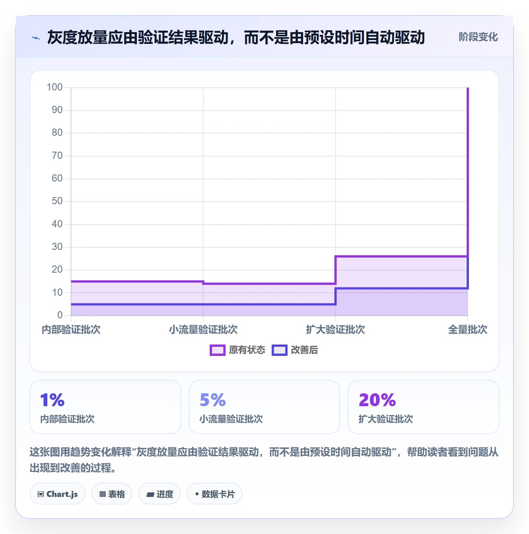The width and height of the screenshot is (529, 534).
Task: Click the 扩大验证批次 x-axis label
Action: pyautogui.click(x=336, y=330)
